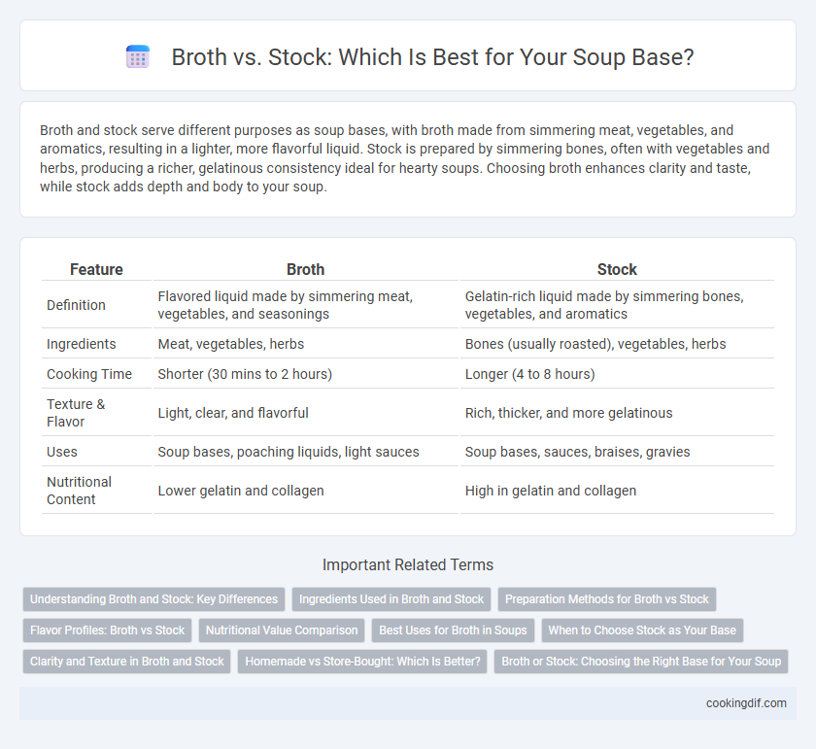The width and height of the screenshot is (816, 749).
Task: Select the 'Cooking Time' row label
Action: pyautogui.click(x=89, y=374)
